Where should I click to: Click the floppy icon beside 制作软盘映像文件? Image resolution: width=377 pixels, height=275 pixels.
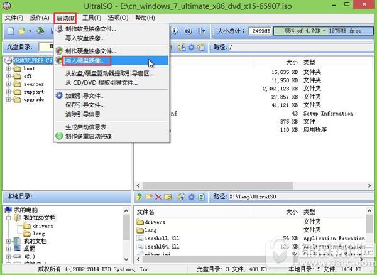(59, 29)
